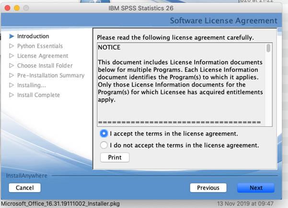Select the Python Essentials step label
288x208 pixels.
40,46
